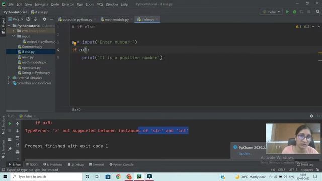
Task: Close the if else.py editor tab
Action: 157,20
